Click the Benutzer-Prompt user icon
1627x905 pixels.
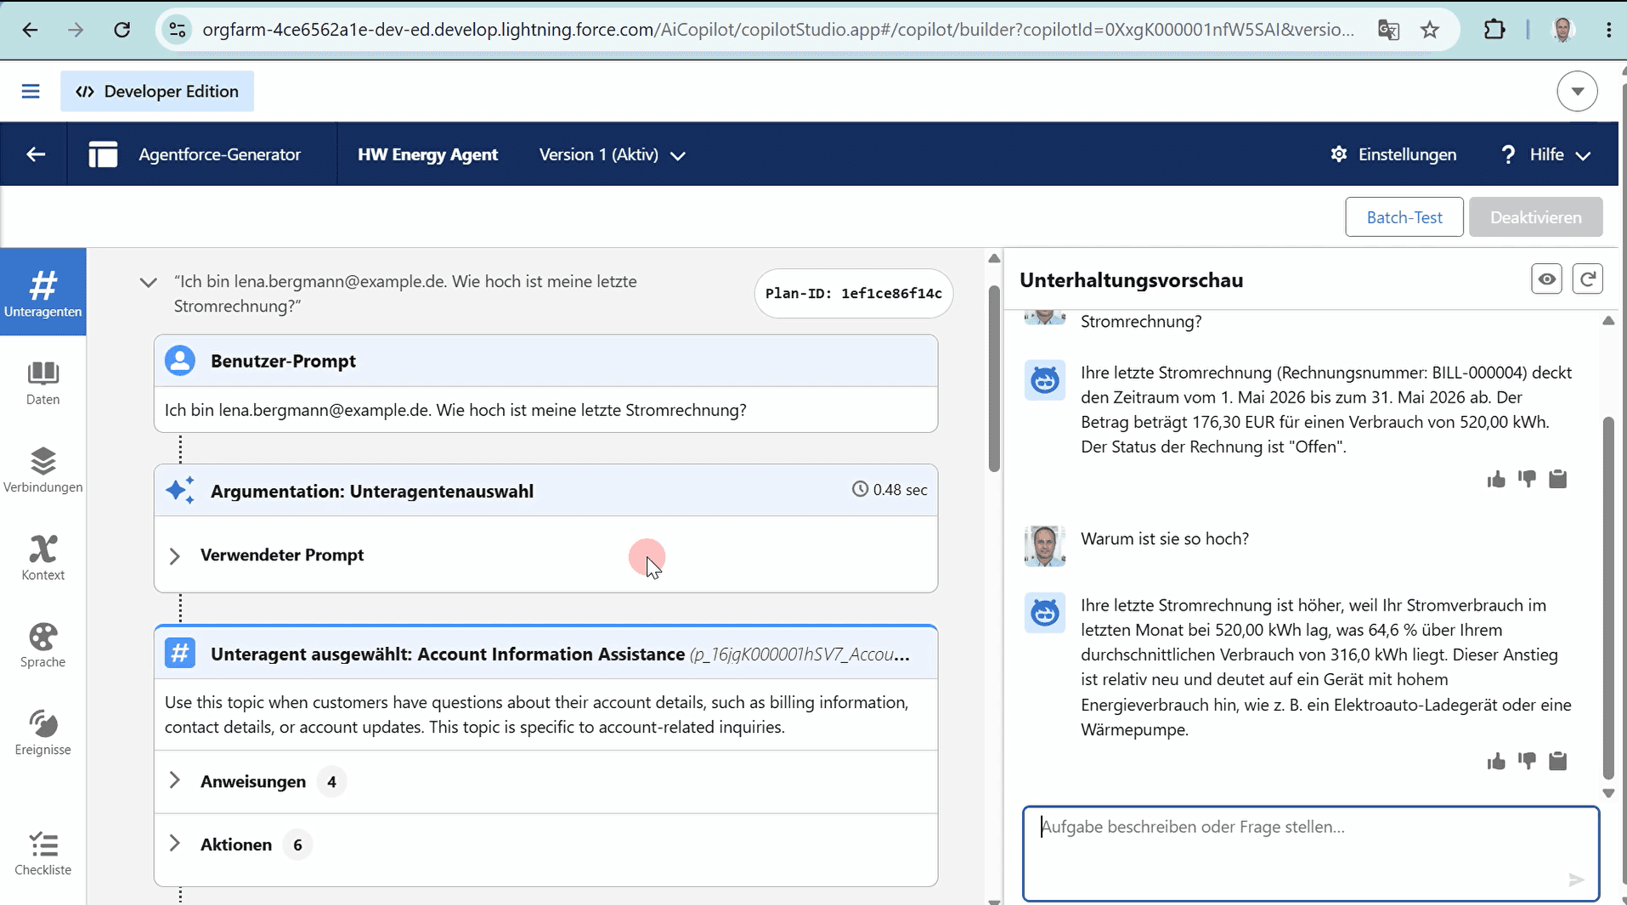coord(180,361)
